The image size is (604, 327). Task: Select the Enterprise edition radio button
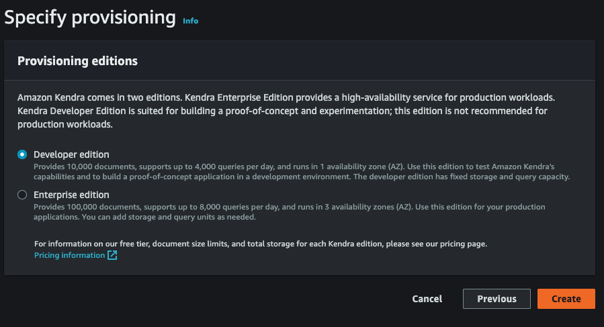(x=22, y=195)
